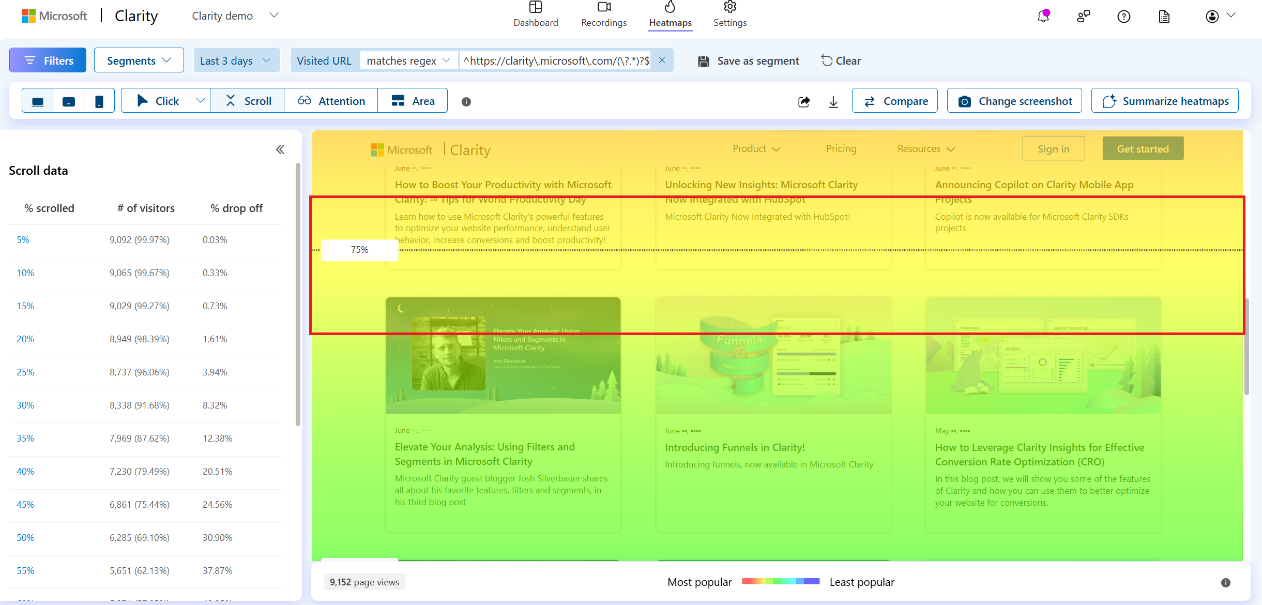Click the % drop off column header
This screenshot has width=1262, height=605.
click(236, 208)
